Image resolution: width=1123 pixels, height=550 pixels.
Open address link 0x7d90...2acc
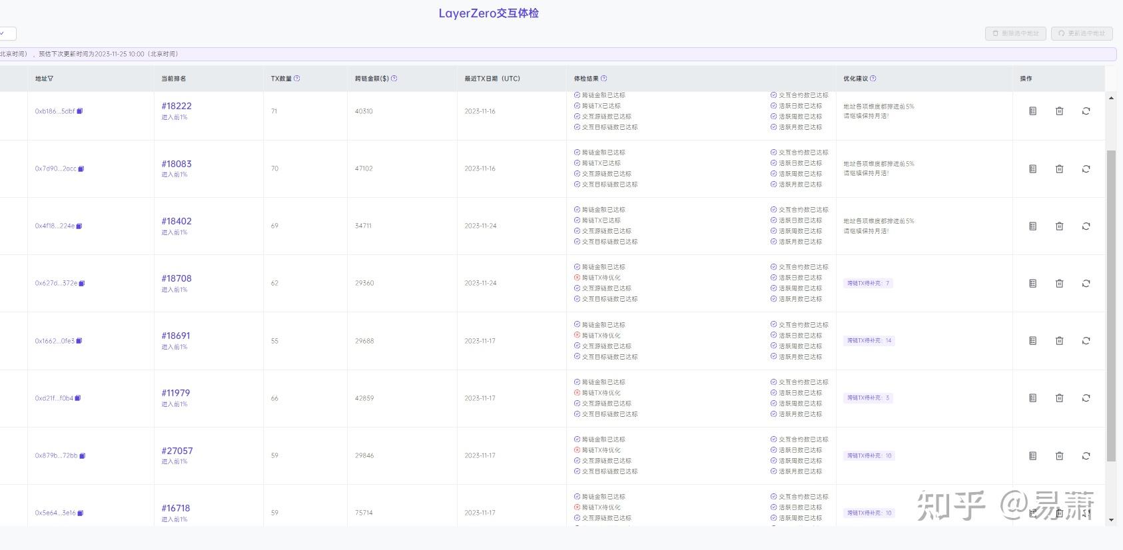[x=55, y=168]
